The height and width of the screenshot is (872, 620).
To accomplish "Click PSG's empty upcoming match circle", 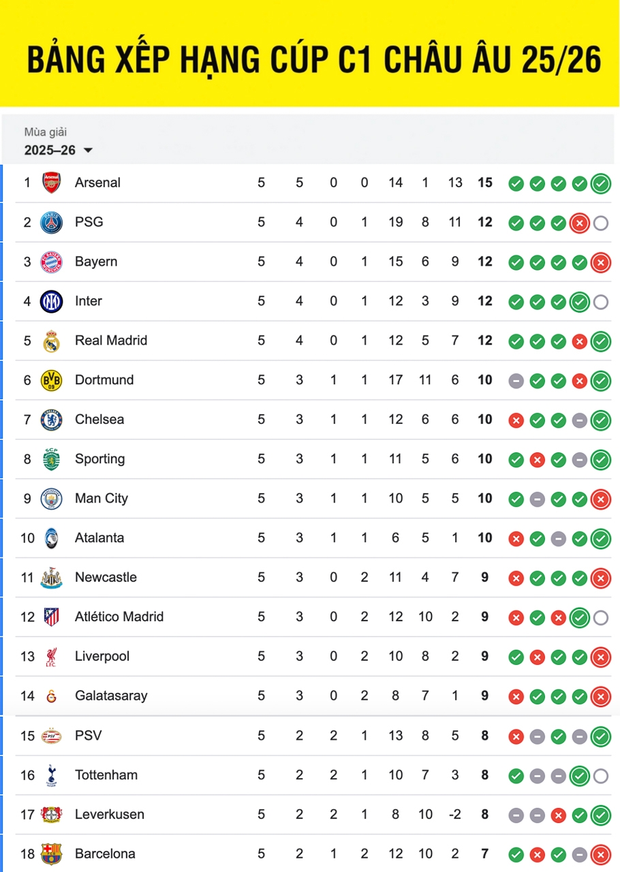I will (x=600, y=223).
